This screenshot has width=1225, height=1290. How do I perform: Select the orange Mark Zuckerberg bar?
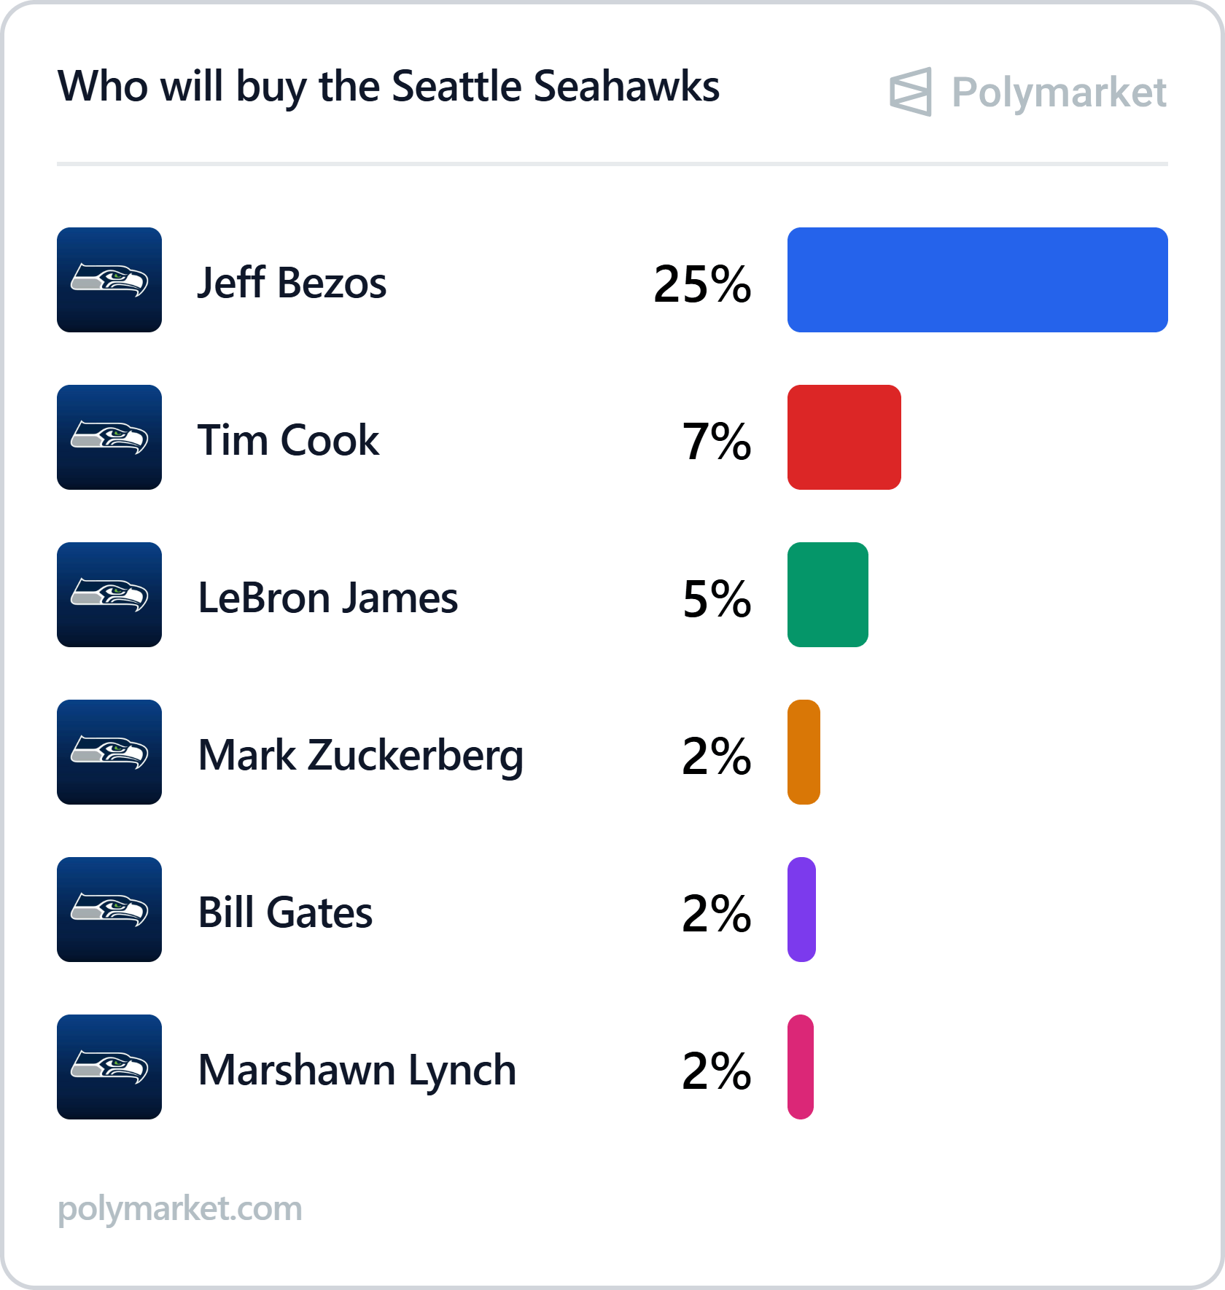[x=804, y=752]
